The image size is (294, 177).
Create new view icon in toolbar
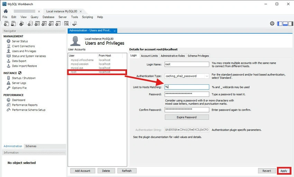tap(44, 23)
